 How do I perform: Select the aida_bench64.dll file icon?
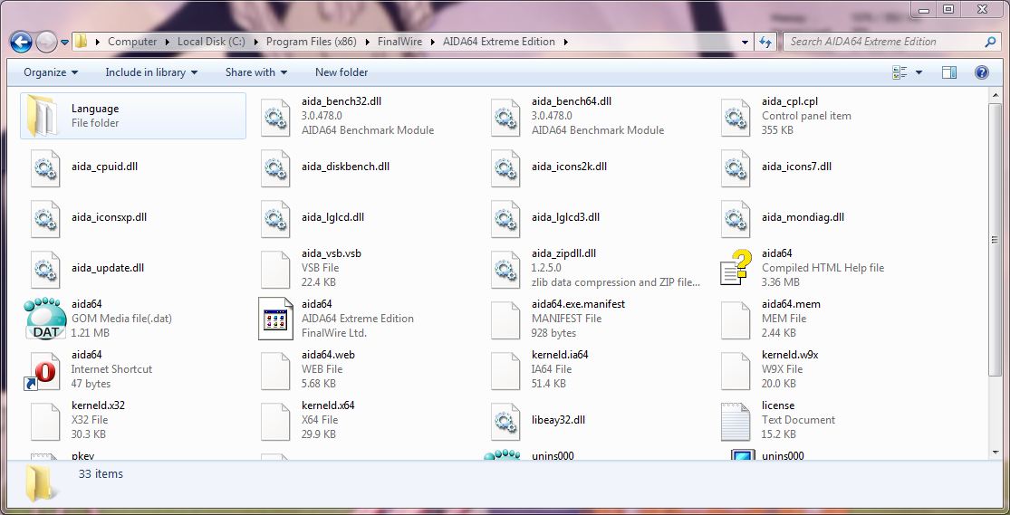pos(505,117)
